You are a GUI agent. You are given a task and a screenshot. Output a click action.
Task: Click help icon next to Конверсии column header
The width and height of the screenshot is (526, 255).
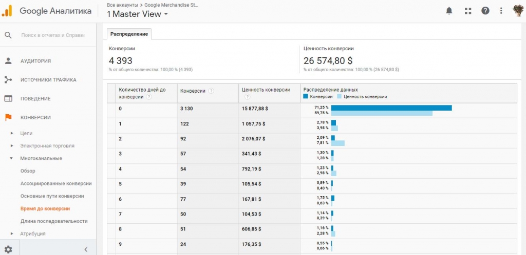(x=211, y=91)
